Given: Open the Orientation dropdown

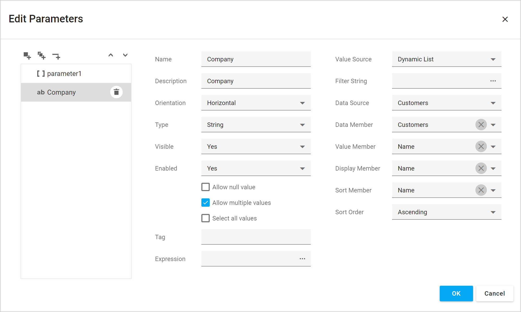Looking at the screenshot, I should pos(302,103).
